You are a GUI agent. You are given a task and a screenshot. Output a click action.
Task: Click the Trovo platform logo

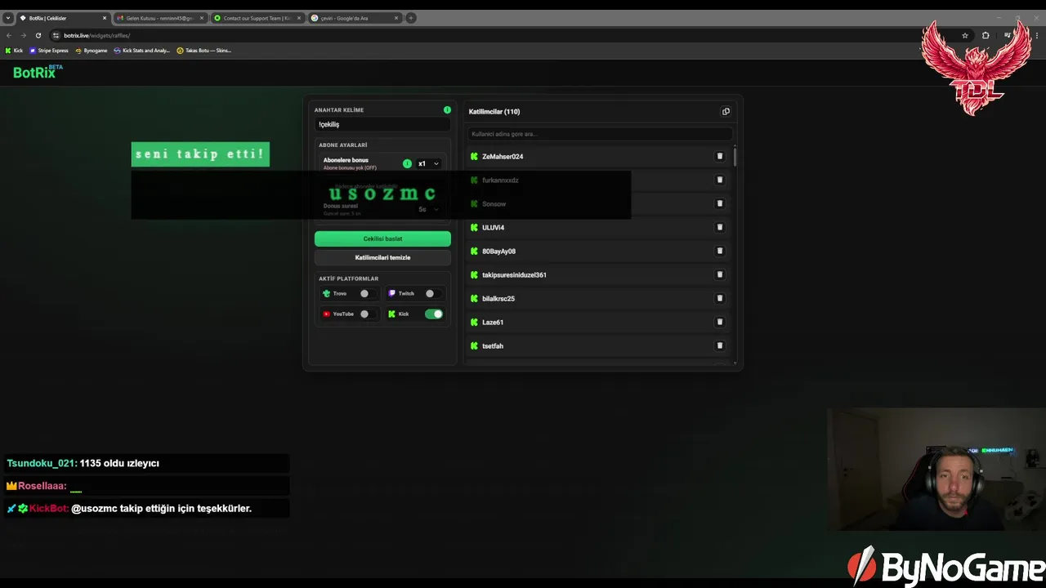pyautogui.click(x=326, y=293)
